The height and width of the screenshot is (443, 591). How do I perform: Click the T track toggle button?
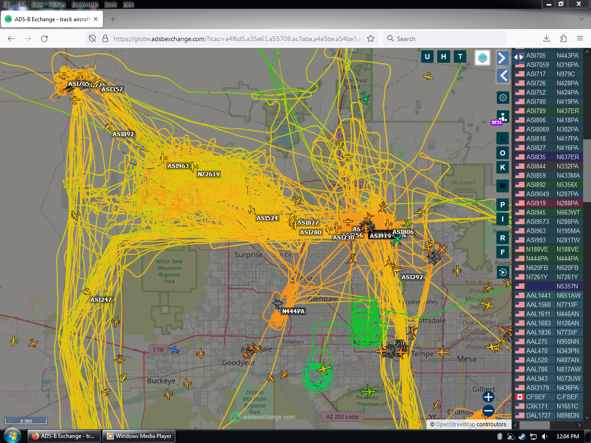pos(460,57)
